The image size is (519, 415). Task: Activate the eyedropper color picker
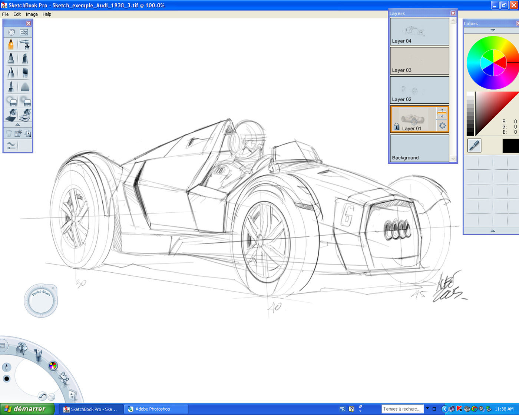(x=474, y=146)
